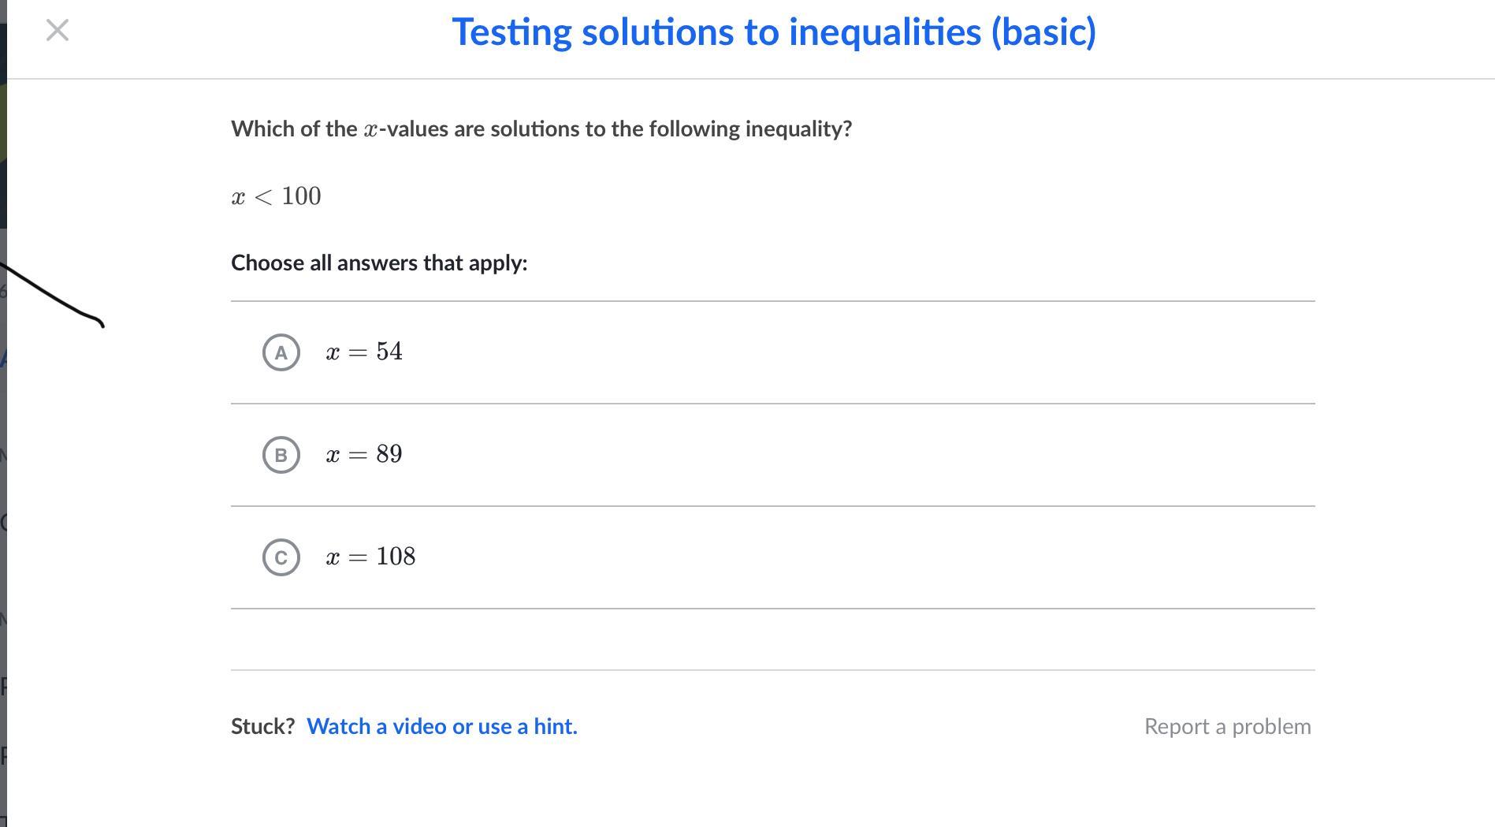1495x827 pixels.
Task: Select the circle for answer choice A
Action: pyautogui.click(x=281, y=352)
